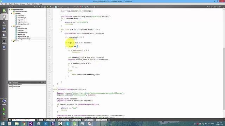Switch to Edit mode in sidebar
This screenshot has height=126, width=225.
[4, 17]
